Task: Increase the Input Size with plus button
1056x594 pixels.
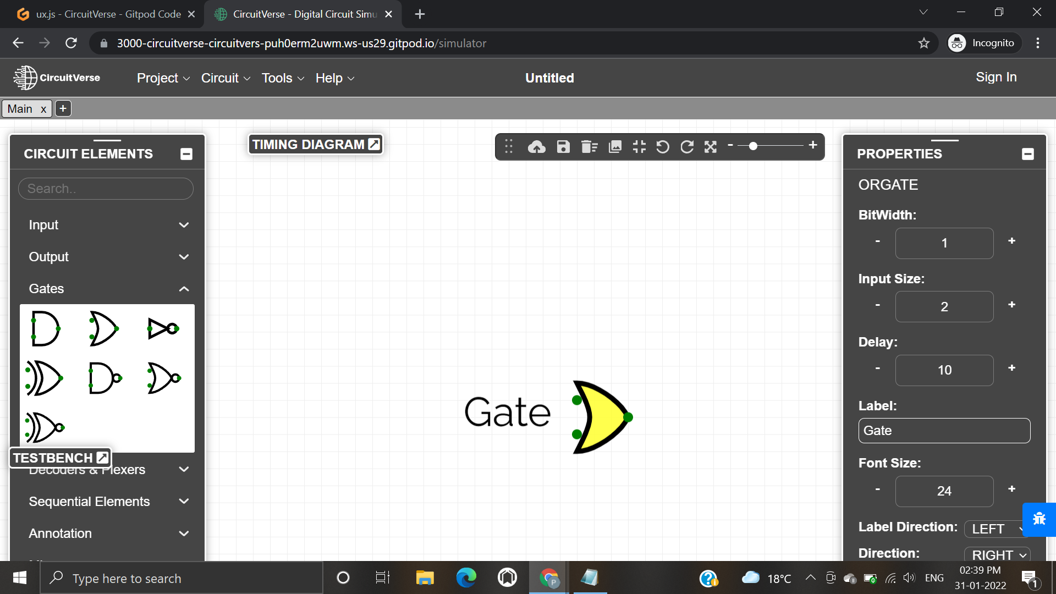Action: click(x=1011, y=306)
